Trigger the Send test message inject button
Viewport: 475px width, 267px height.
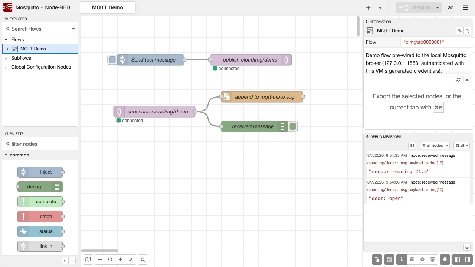[112, 60]
